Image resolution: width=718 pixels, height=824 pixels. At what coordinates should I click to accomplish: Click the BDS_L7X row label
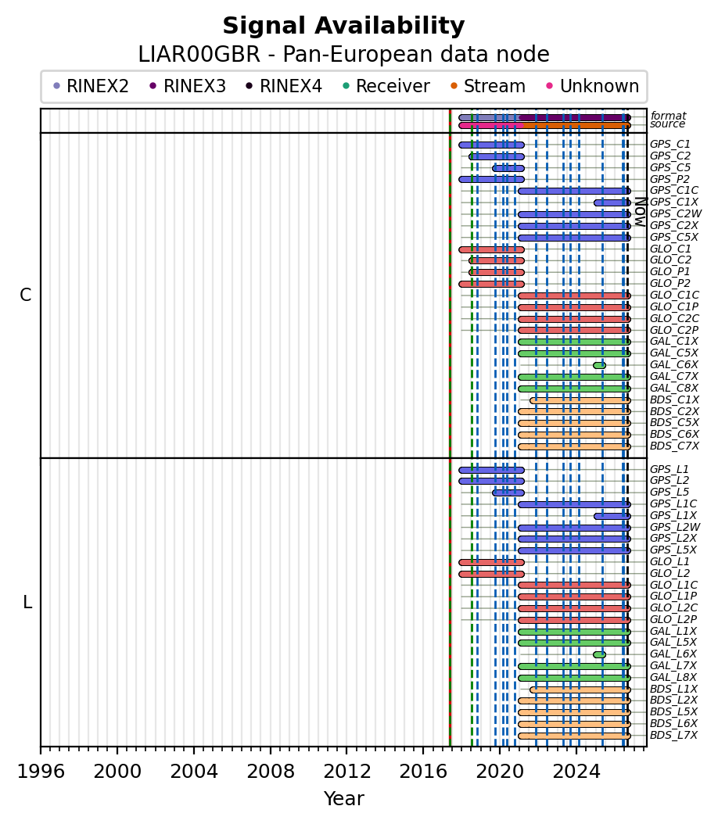coord(674,735)
